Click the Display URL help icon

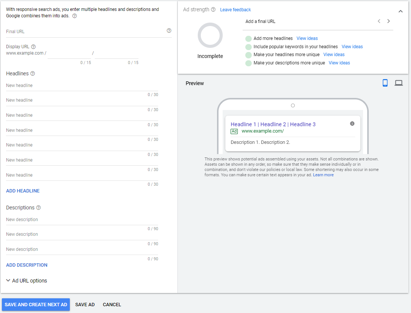pos(33,47)
